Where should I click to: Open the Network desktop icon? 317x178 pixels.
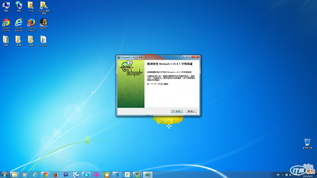(19, 7)
